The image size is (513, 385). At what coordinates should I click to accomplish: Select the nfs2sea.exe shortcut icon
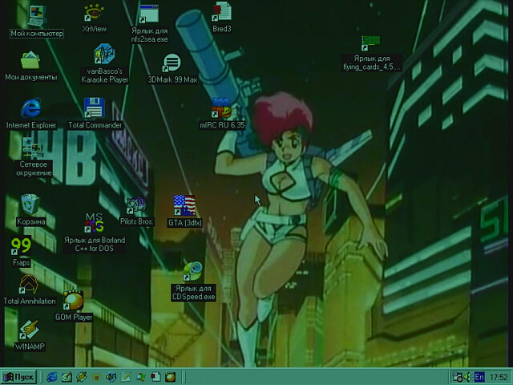click(149, 14)
